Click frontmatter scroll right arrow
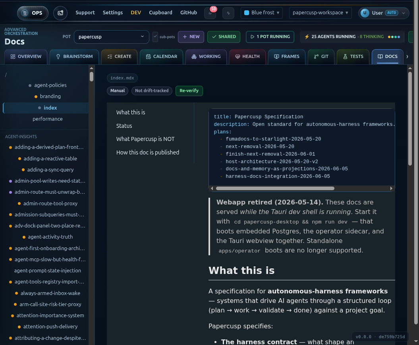The height and width of the screenshot is (345, 419). tap(391, 189)
